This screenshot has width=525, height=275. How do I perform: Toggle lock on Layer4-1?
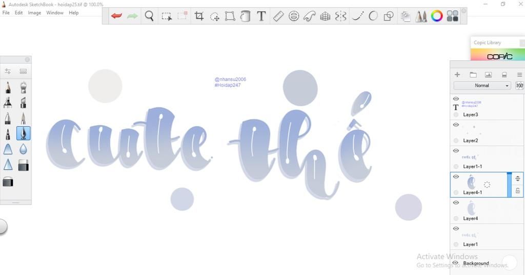coord(518,191)
